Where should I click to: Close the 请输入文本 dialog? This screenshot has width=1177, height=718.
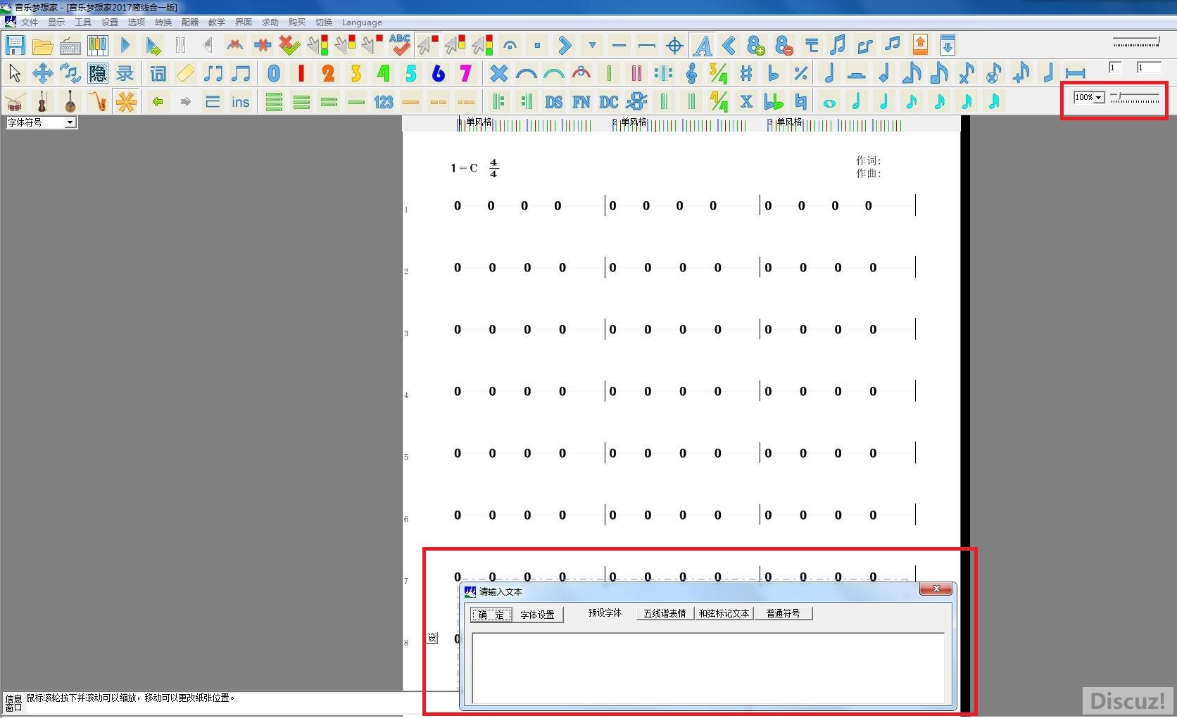click(936, 589)
